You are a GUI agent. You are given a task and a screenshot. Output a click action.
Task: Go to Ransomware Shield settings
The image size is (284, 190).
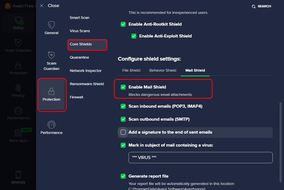tap(87, 84)
